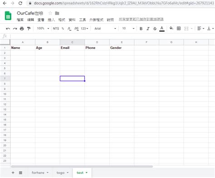This screenshot has width=215, height=178.
Task: Click the formula bar input
Action: coord(112,36)
